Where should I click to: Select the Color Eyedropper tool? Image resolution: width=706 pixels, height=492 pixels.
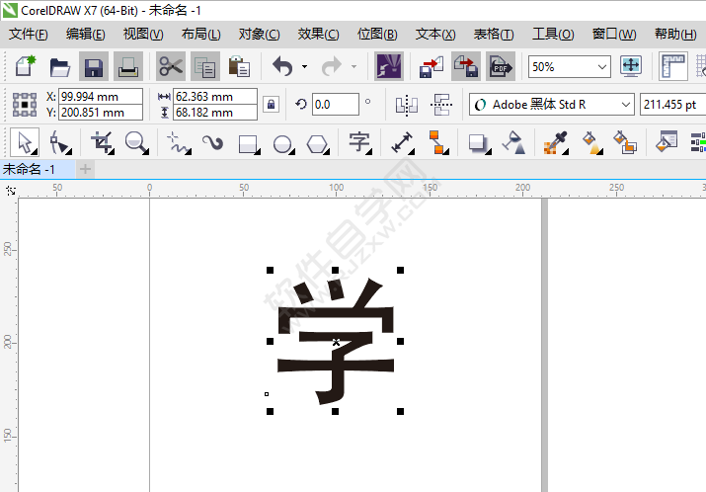tap(556, 142)
